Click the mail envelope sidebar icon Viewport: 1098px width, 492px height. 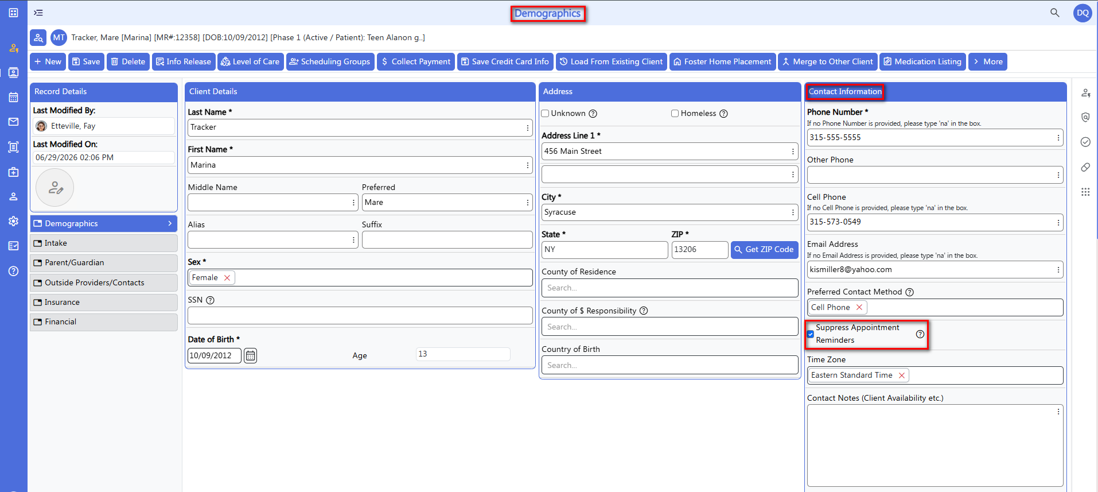14,122
